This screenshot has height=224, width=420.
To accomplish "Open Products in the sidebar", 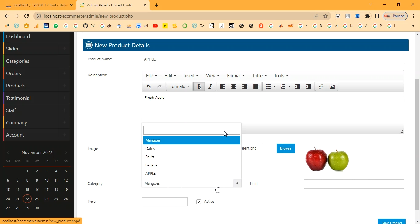I will point(16,86).
